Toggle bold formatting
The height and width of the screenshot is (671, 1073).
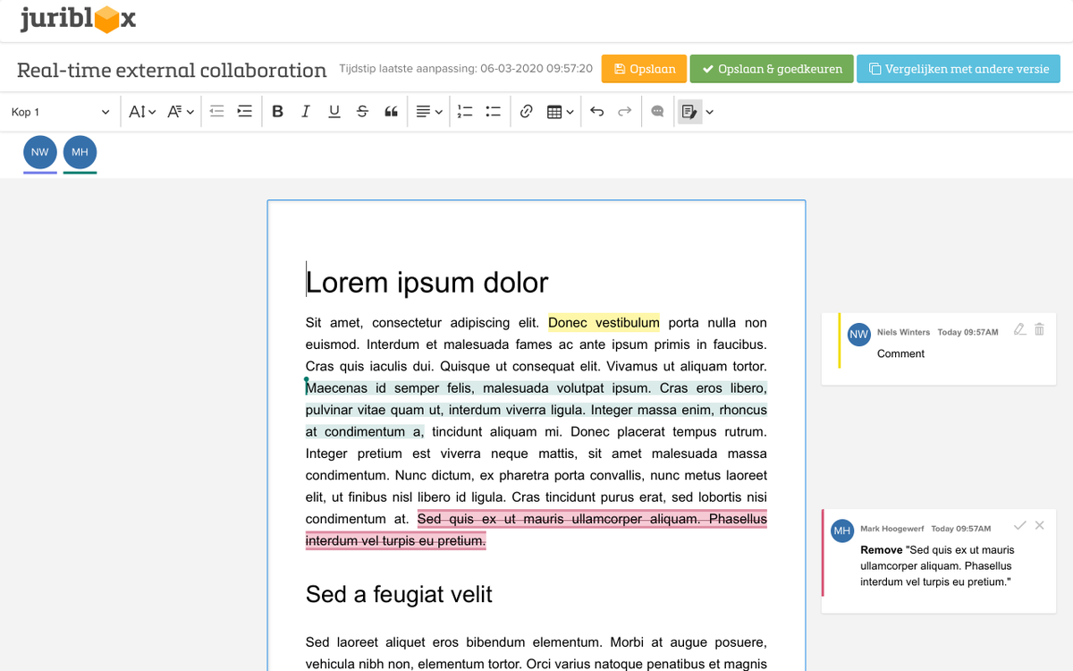[x=277, y=112]
